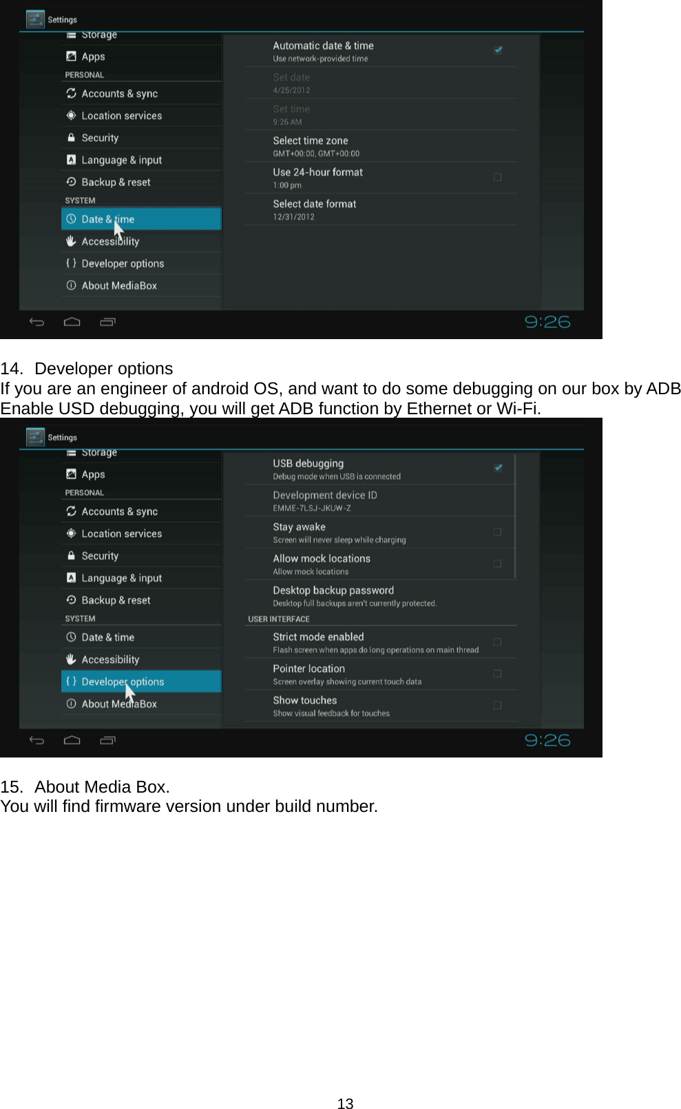Open Language & input text in bottom list
This screenshot has height=1109, width=681.
(x=122, y=578)
